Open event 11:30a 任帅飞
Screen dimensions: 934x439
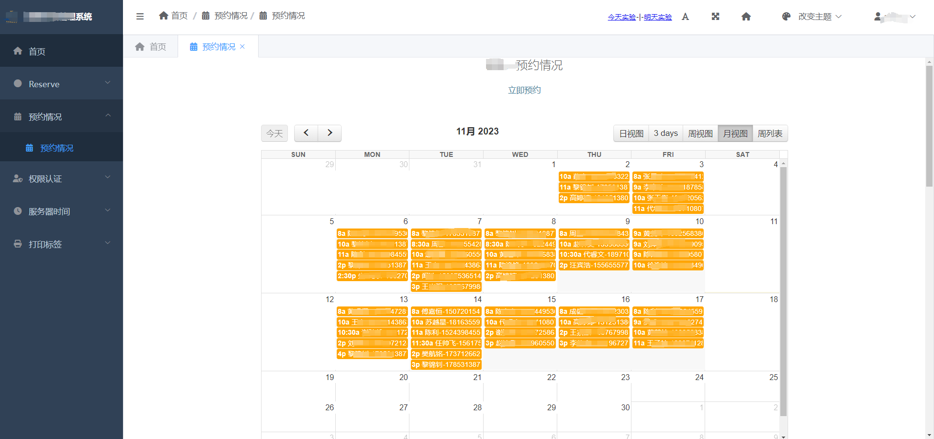[446, 343]
